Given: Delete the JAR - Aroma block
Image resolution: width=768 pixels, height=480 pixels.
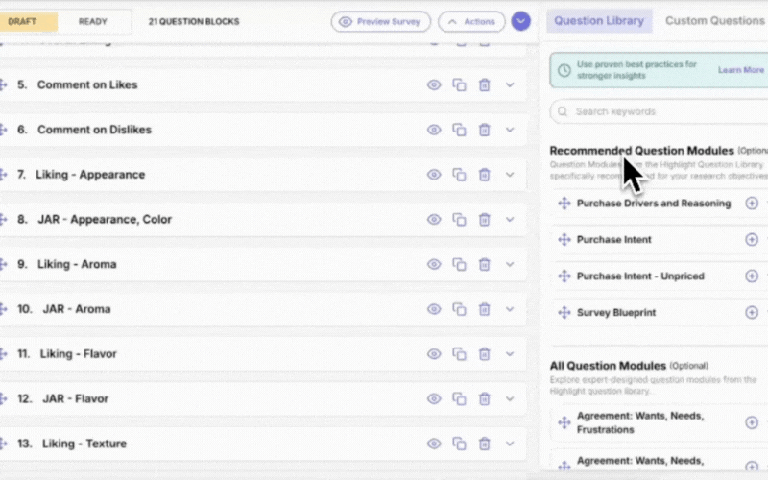Looking at the screenshot, I should point(485,309).
